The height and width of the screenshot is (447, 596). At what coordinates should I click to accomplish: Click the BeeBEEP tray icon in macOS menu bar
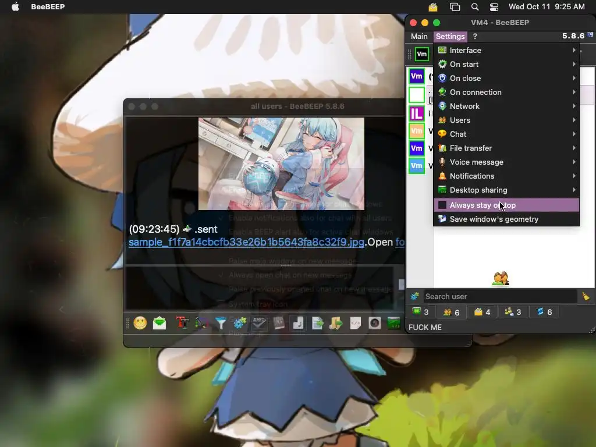(433, 7)
